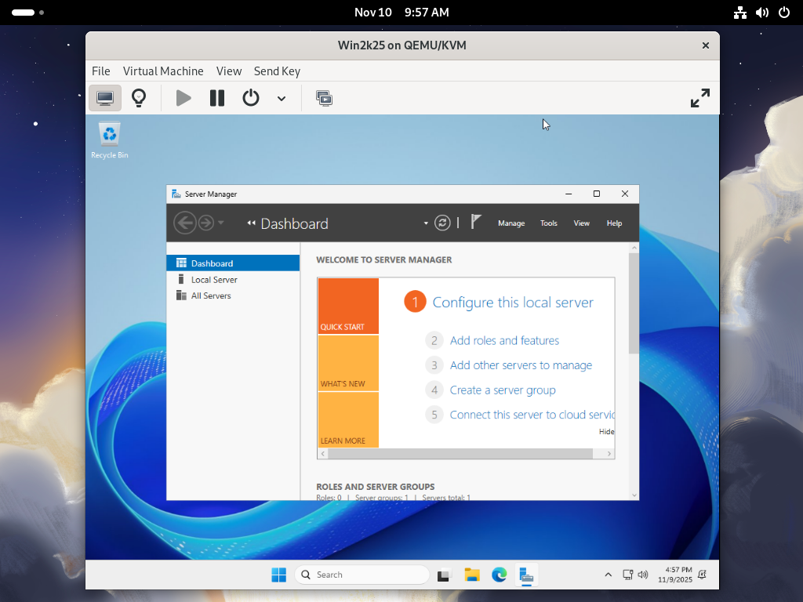803x602 pixels.
Task: Show virtual hardware details lightbulb icon
Action: point(139,98)
